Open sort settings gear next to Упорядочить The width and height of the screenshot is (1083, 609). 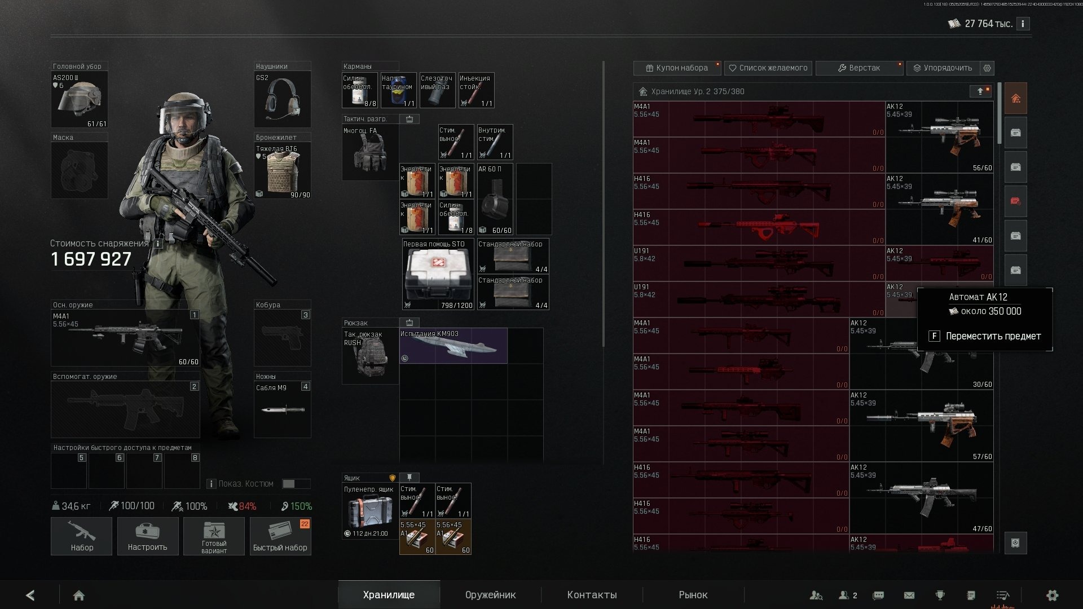tap(987, 68)
